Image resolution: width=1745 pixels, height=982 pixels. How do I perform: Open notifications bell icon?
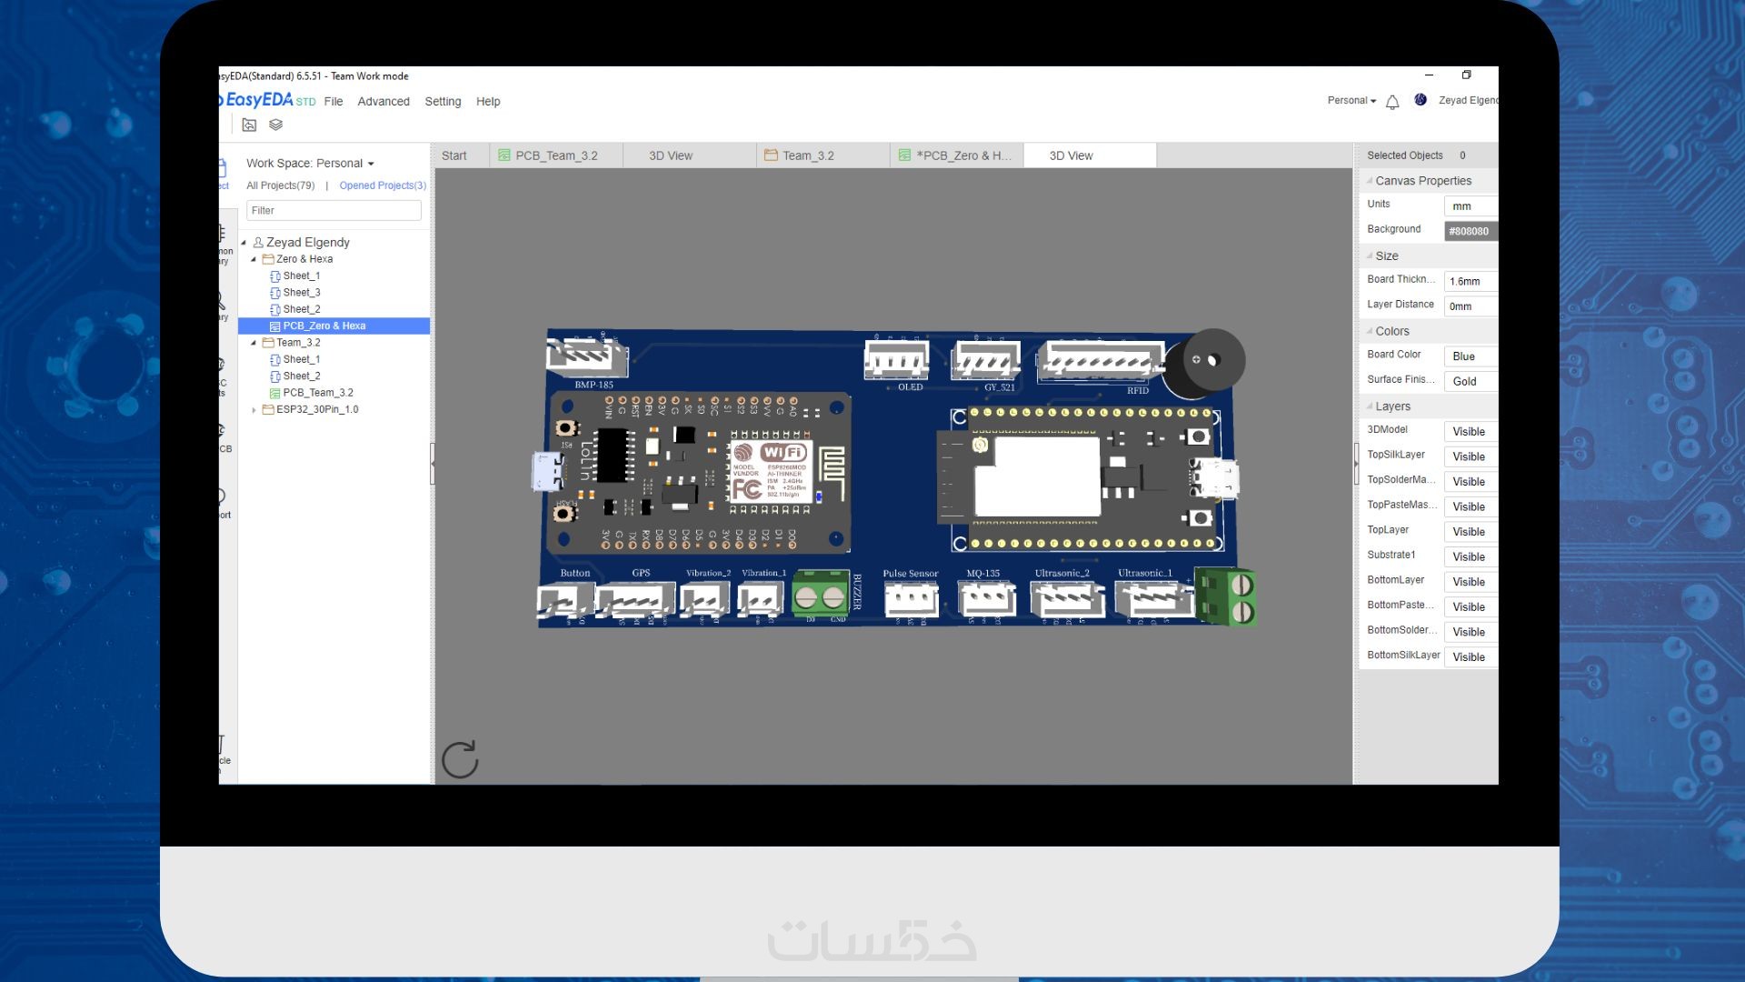[x=1392, y=102]
